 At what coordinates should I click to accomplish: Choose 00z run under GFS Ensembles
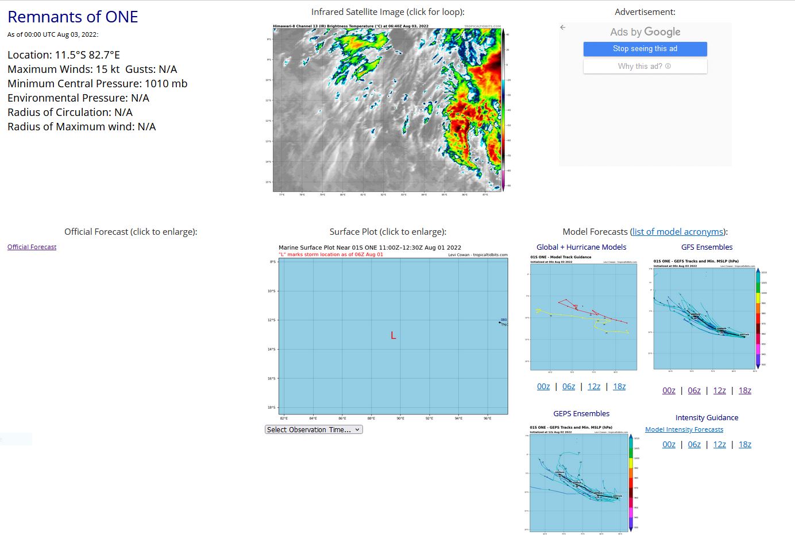669,390
